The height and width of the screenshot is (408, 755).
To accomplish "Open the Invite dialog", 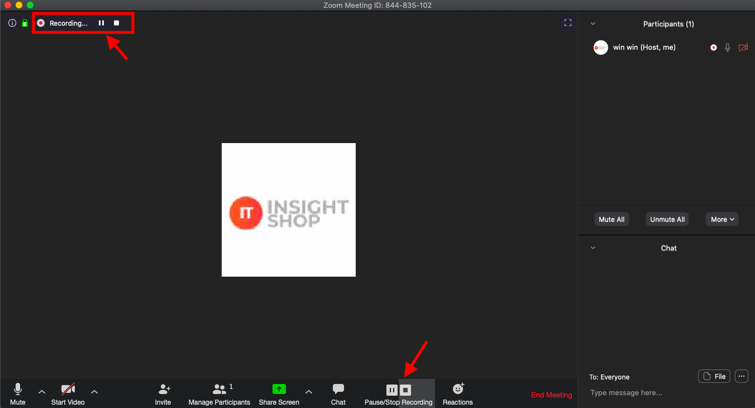I will [163, 393].
